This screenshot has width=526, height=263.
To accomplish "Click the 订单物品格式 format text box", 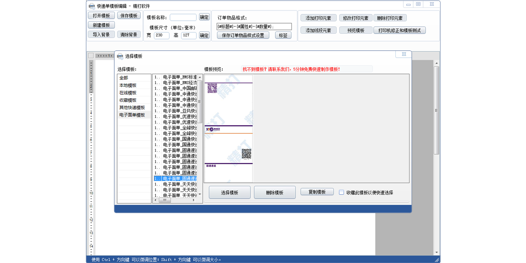I will click(254, 26).
